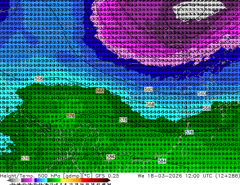The width and height of the screenshot is (240, 185).
Task: Click the cyan segment of the color legend
Action: 46,180
